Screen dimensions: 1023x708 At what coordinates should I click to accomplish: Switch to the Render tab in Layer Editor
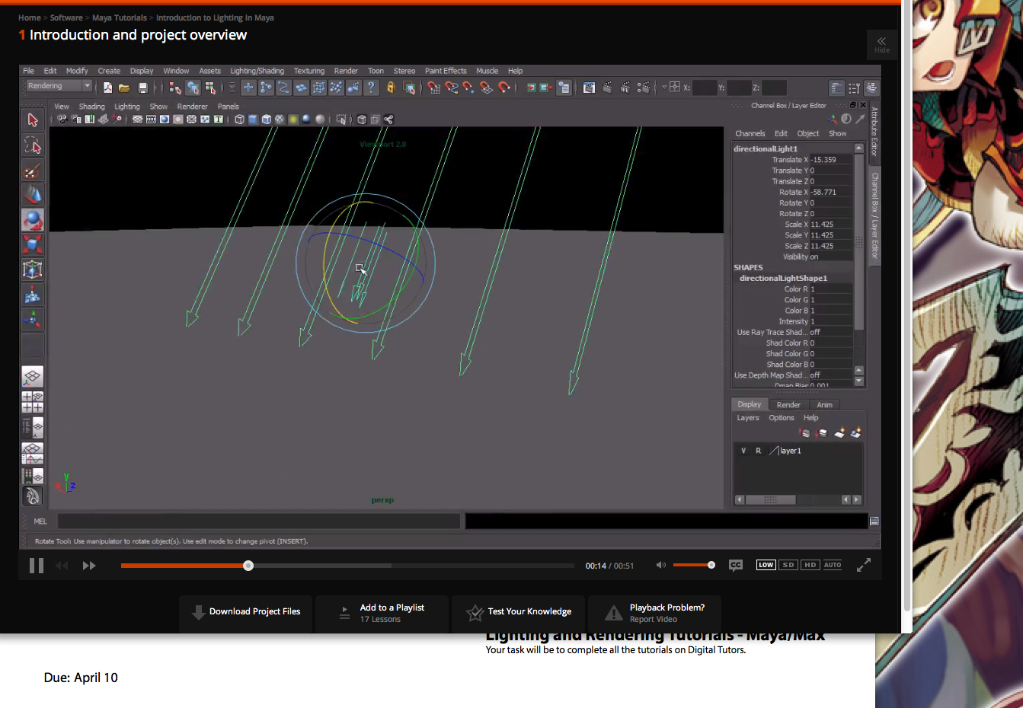[788, 404]
